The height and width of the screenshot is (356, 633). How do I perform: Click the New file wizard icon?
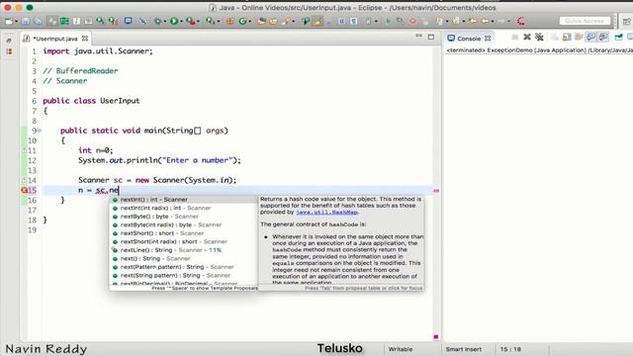tap(9, 21)
